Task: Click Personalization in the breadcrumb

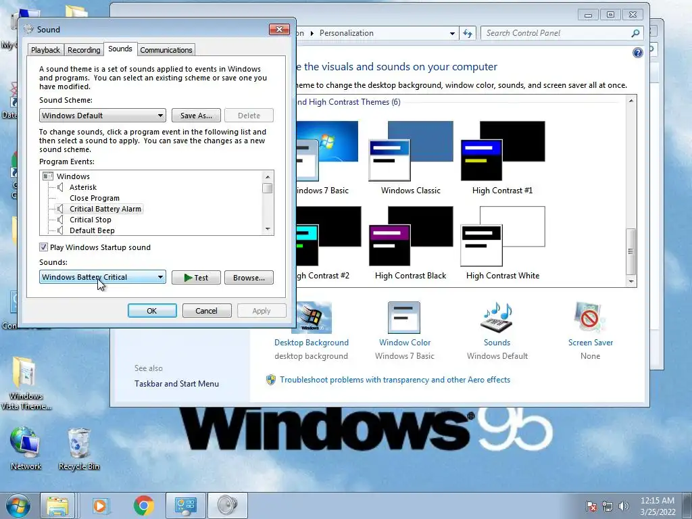Action: pos(347,33)
